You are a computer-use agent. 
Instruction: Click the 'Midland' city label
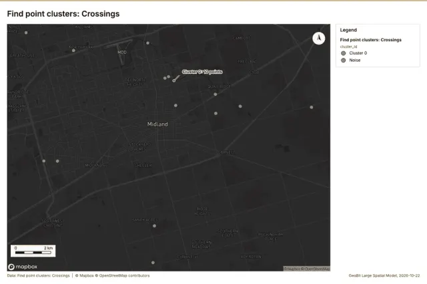(157, 124)
